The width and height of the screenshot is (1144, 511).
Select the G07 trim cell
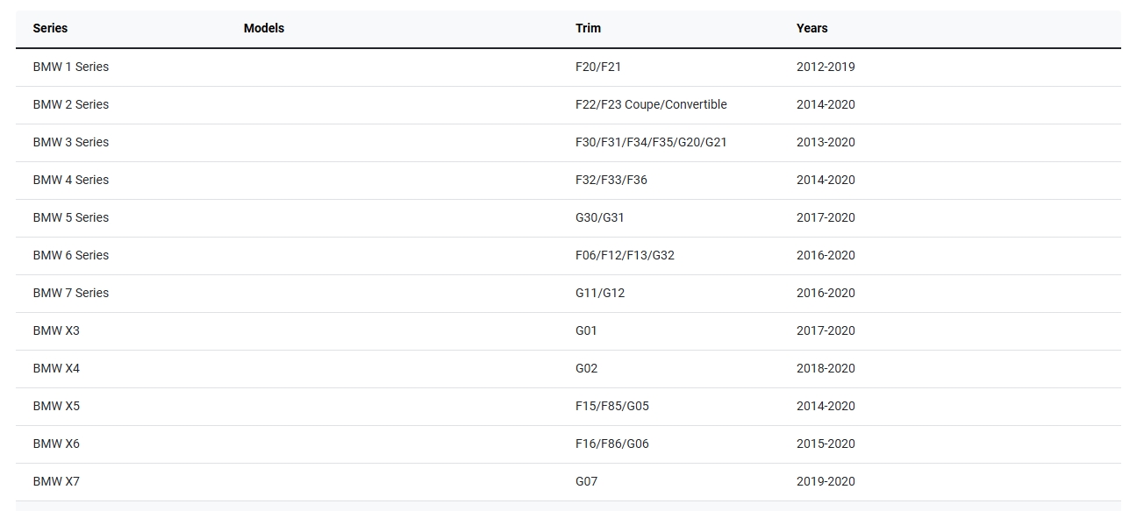click(x=586, y=481)
